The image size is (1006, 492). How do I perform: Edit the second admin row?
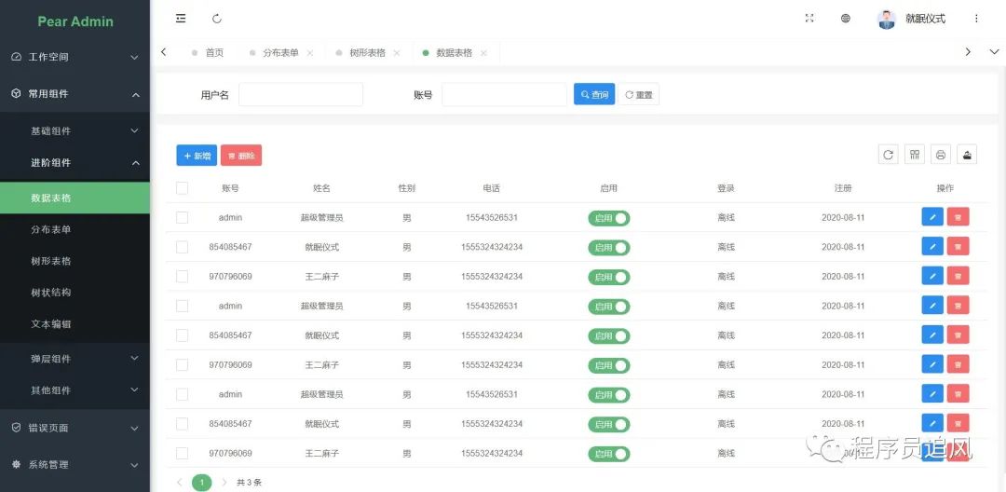932,306
